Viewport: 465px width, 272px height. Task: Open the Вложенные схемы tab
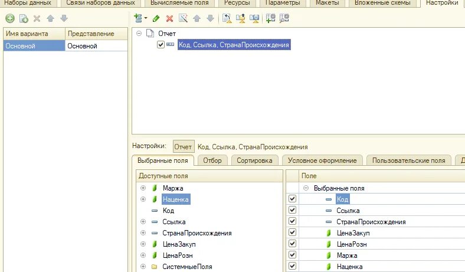[x=382, y=3]
